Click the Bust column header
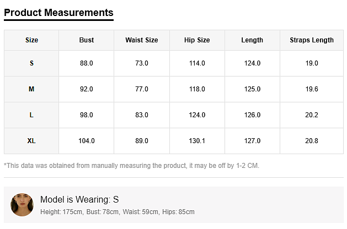 (x=87, y=40)
